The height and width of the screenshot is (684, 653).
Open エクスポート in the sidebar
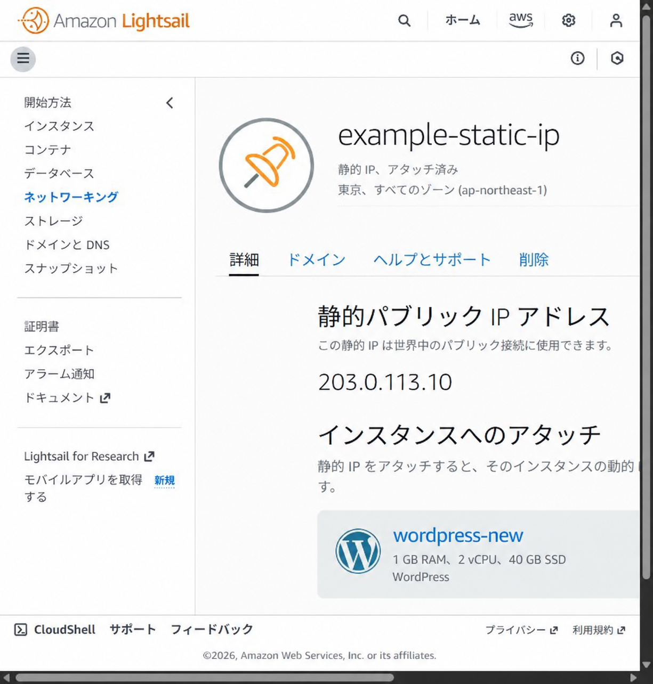(x=59, y=350)
